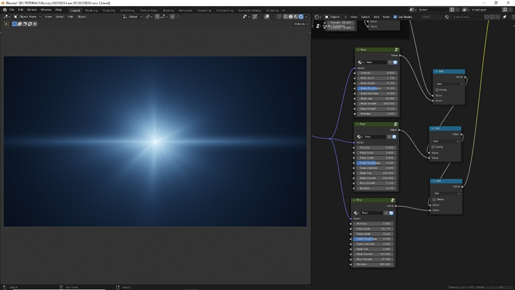Click the plus button to add a workspace
515x290 pixels.
[x=283, y=10]
